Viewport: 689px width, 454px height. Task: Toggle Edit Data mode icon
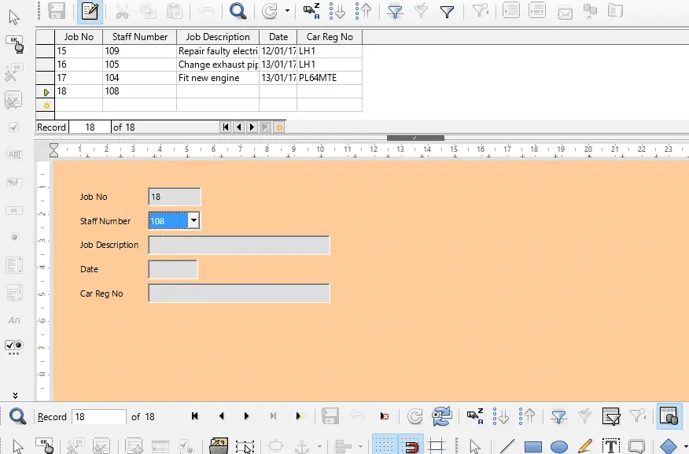(90, 11)
